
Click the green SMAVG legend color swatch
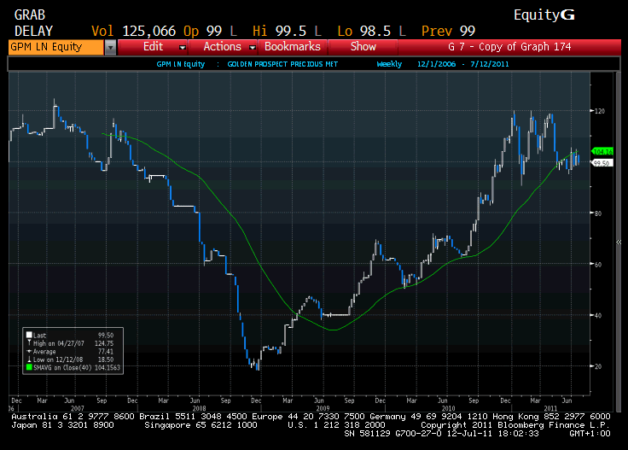tap(29, 367)
